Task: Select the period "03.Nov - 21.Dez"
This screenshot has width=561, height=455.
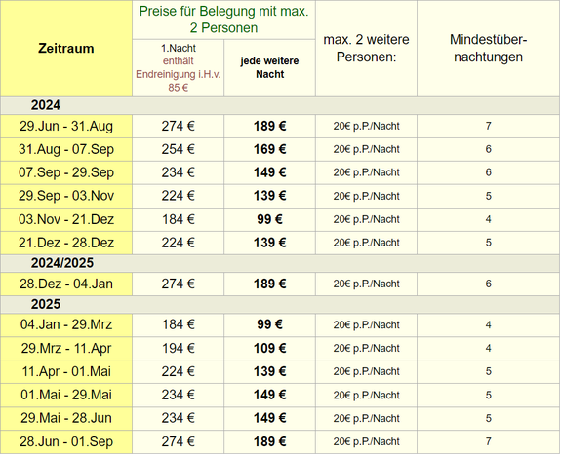Action: pos(66,219)
